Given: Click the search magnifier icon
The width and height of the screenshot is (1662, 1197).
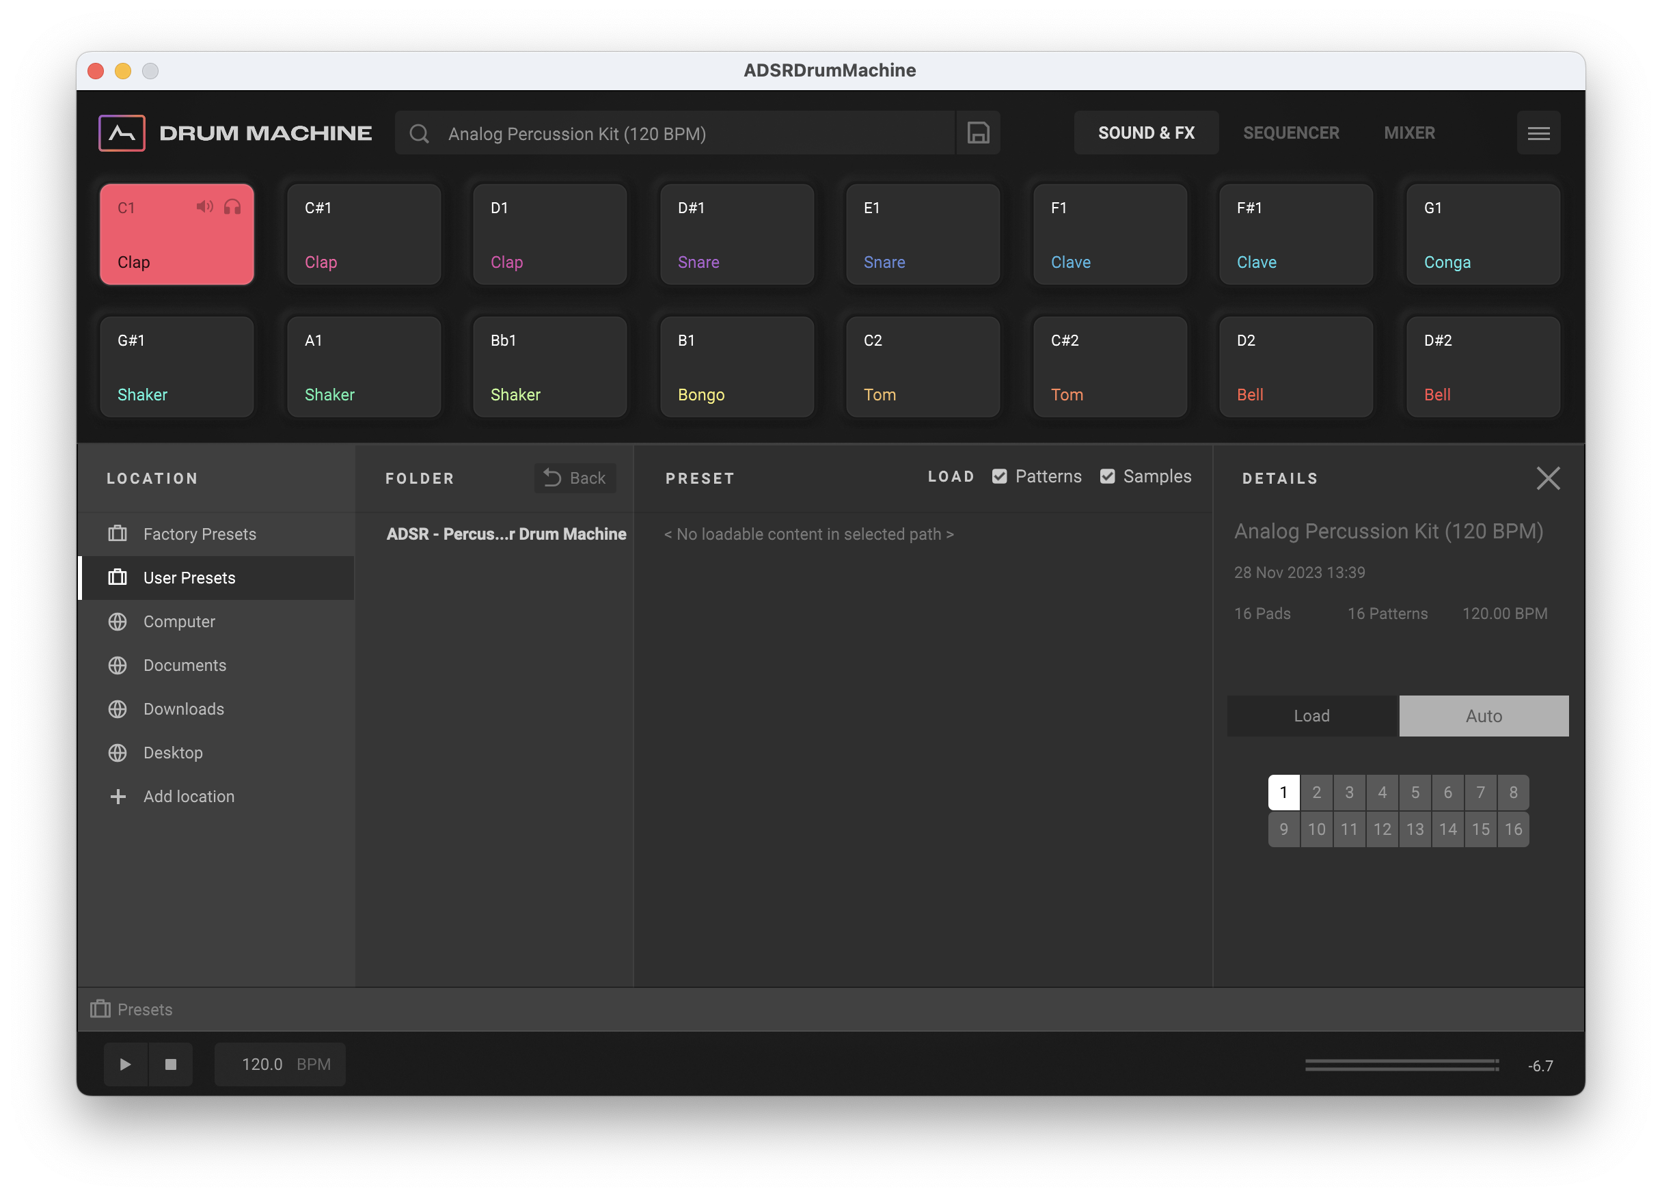Looking at the screenshot, I should point(419,133).
